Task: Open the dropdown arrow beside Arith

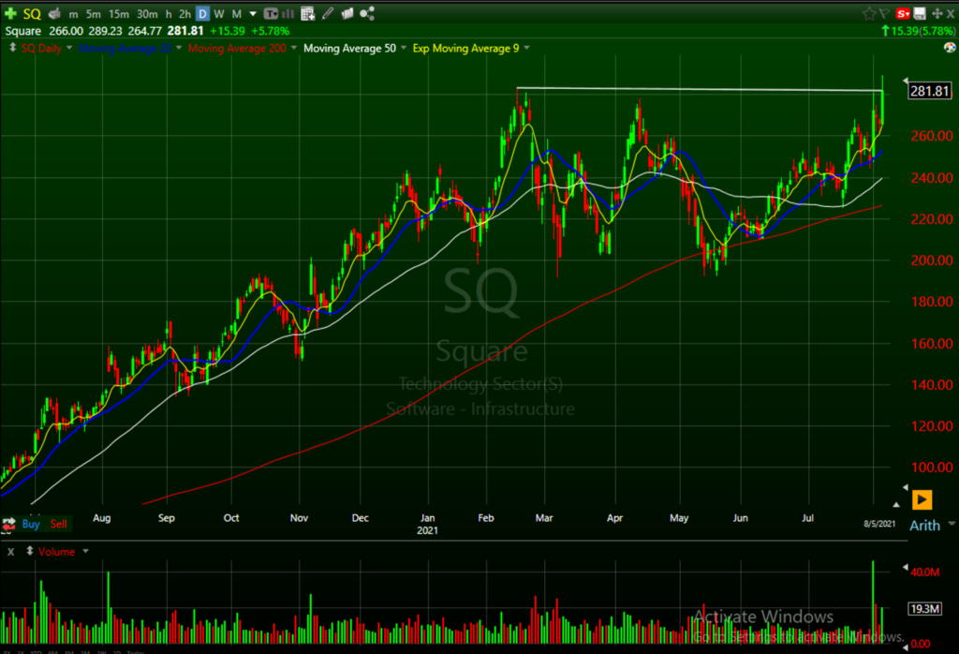Action: tap(952, 524)
